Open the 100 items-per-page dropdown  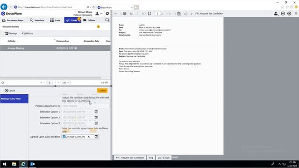coord(65,83)
